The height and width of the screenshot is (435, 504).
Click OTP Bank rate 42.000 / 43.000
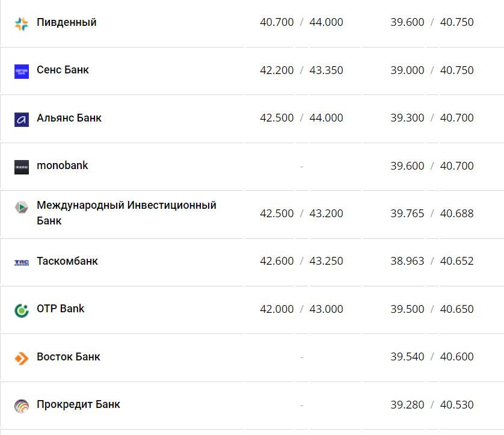(301, 309)
